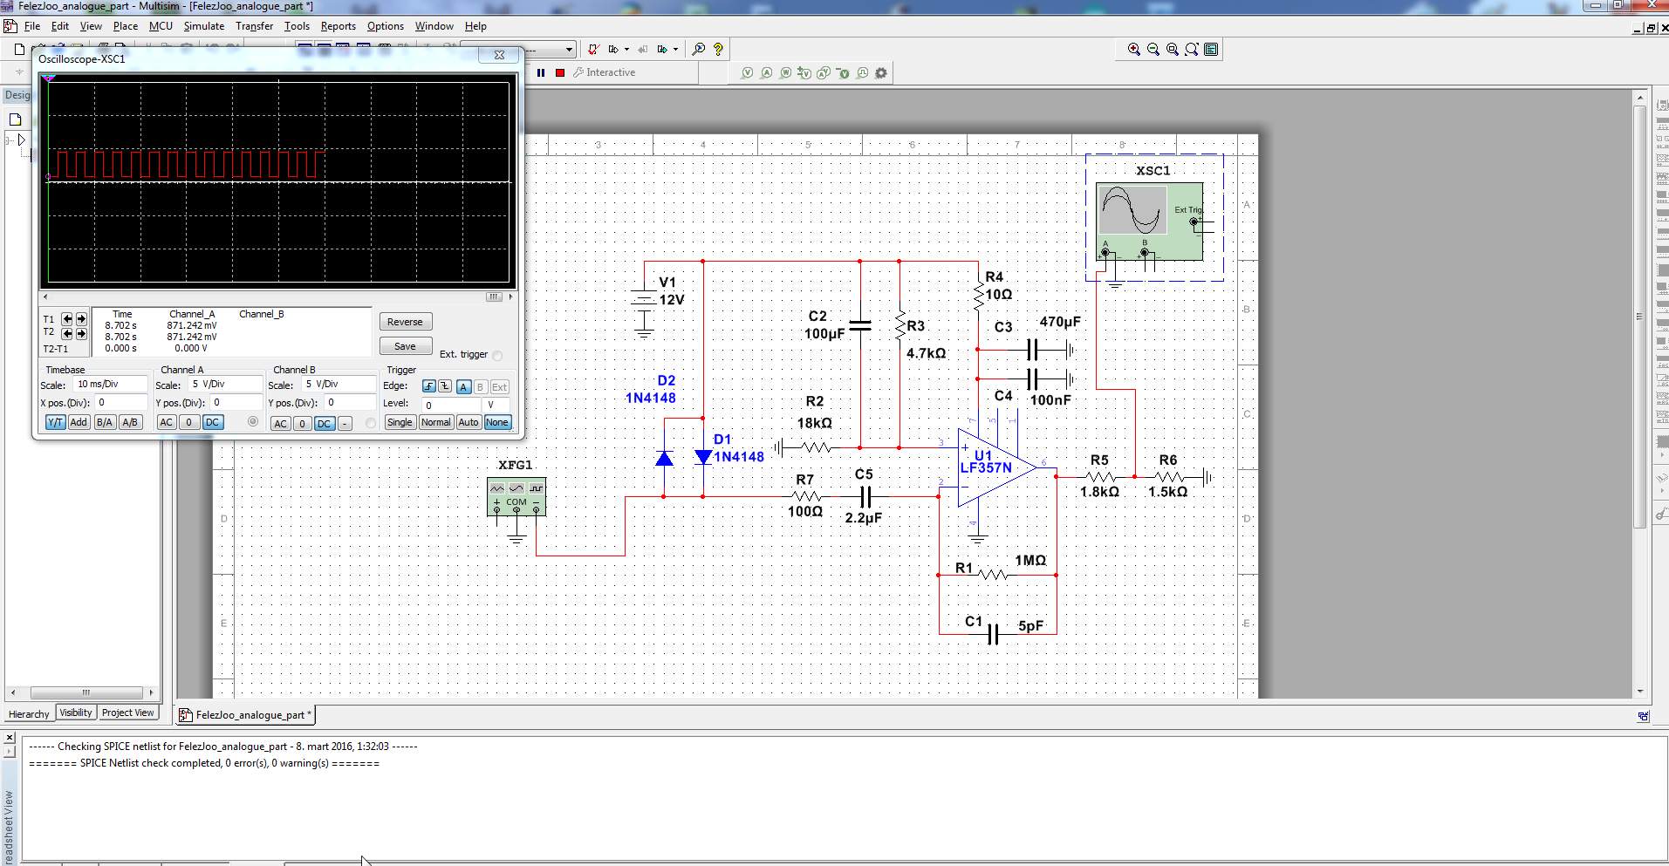This screenshot has width=1669, height=866.
Task: Stop the simulation with red square
Action: click(x=560, y=73)
